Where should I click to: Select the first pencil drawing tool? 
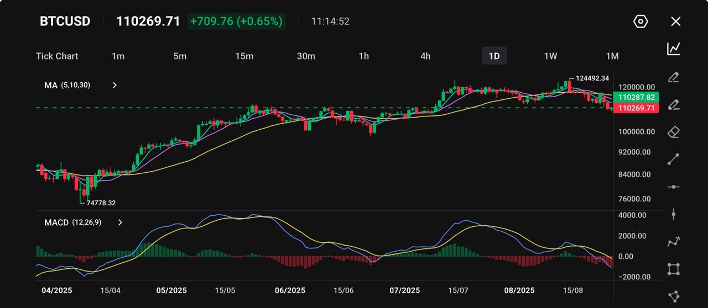[673, 77]
